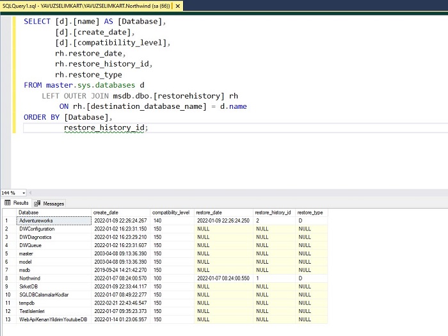Screen dimensions: 448x336
Task: Click master.sys.databases in FROM clause
Action: [91, 85]
